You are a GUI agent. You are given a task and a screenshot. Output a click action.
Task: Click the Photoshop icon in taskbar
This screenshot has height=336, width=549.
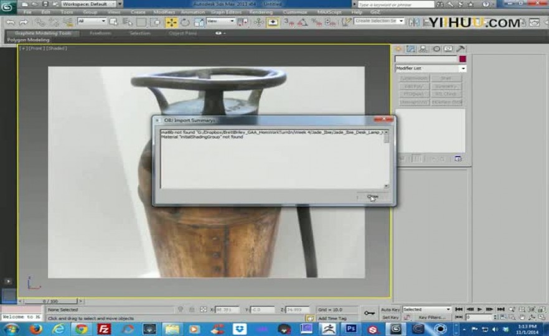click(x=351, y=329)
